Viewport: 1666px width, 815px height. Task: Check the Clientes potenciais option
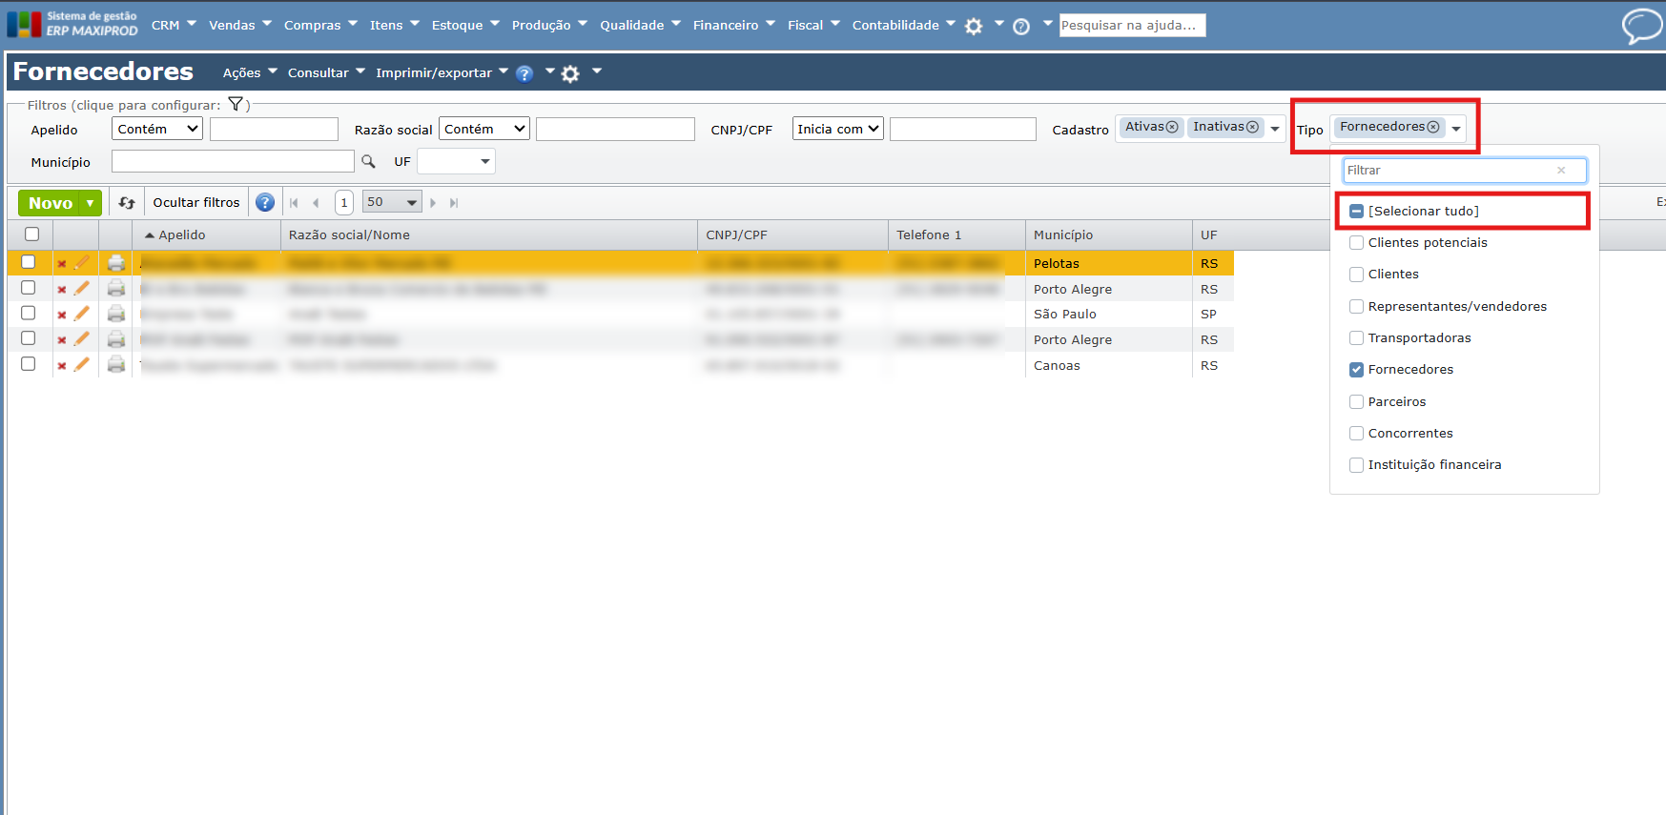(x=1356, y=243)
